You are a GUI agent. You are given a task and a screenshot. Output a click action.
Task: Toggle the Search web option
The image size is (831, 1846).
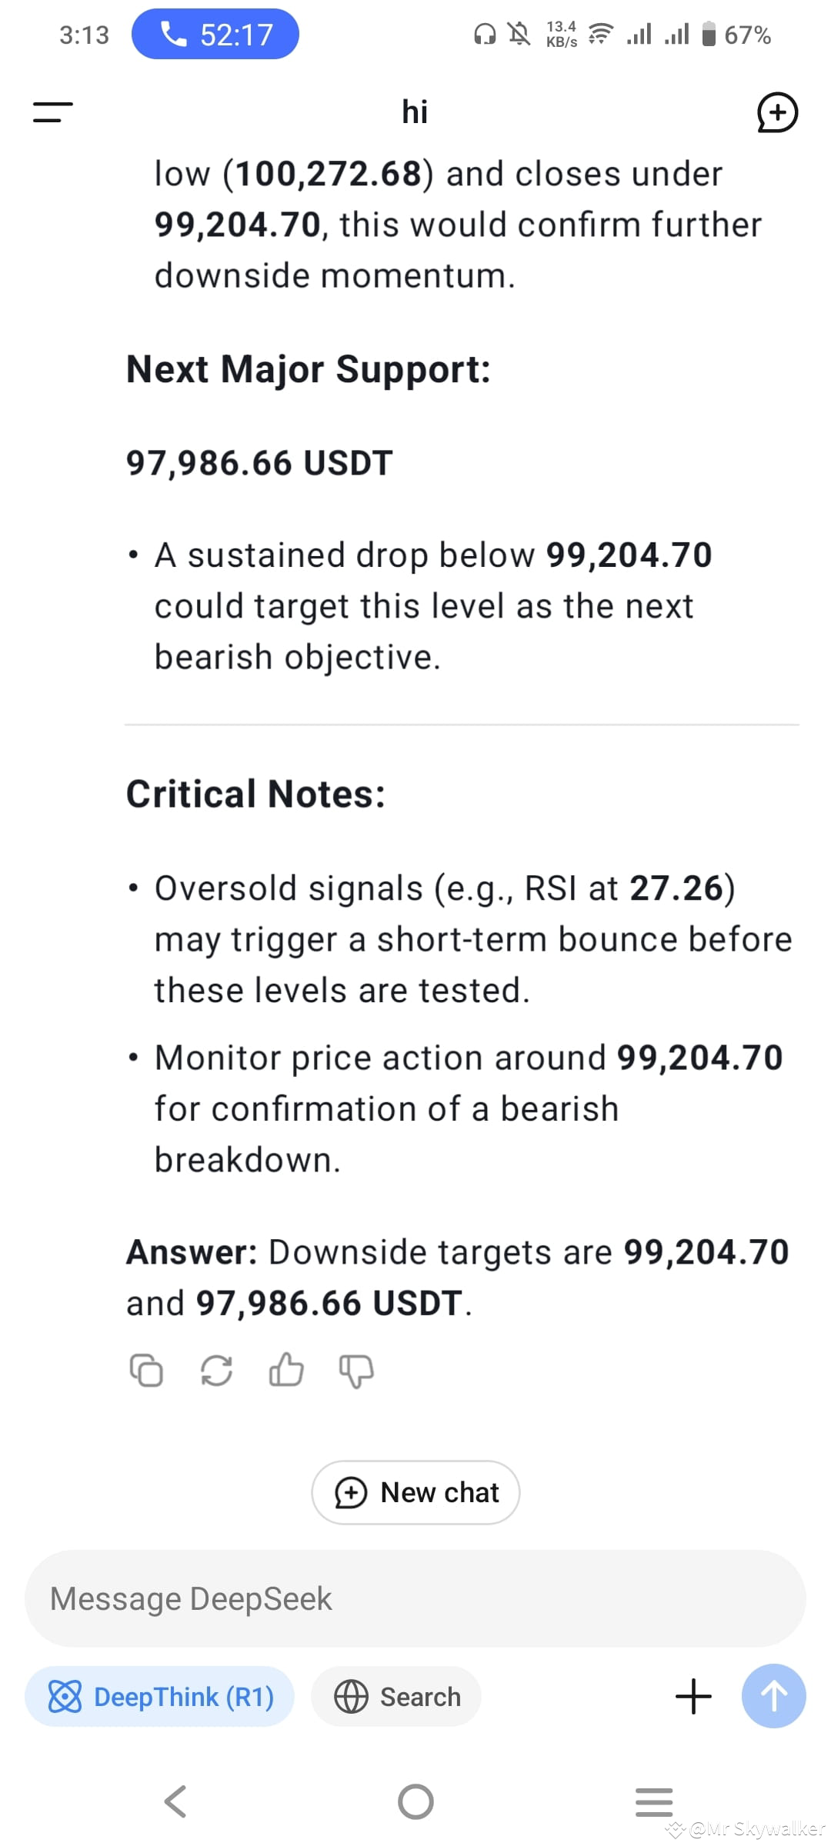point(396,1696)
